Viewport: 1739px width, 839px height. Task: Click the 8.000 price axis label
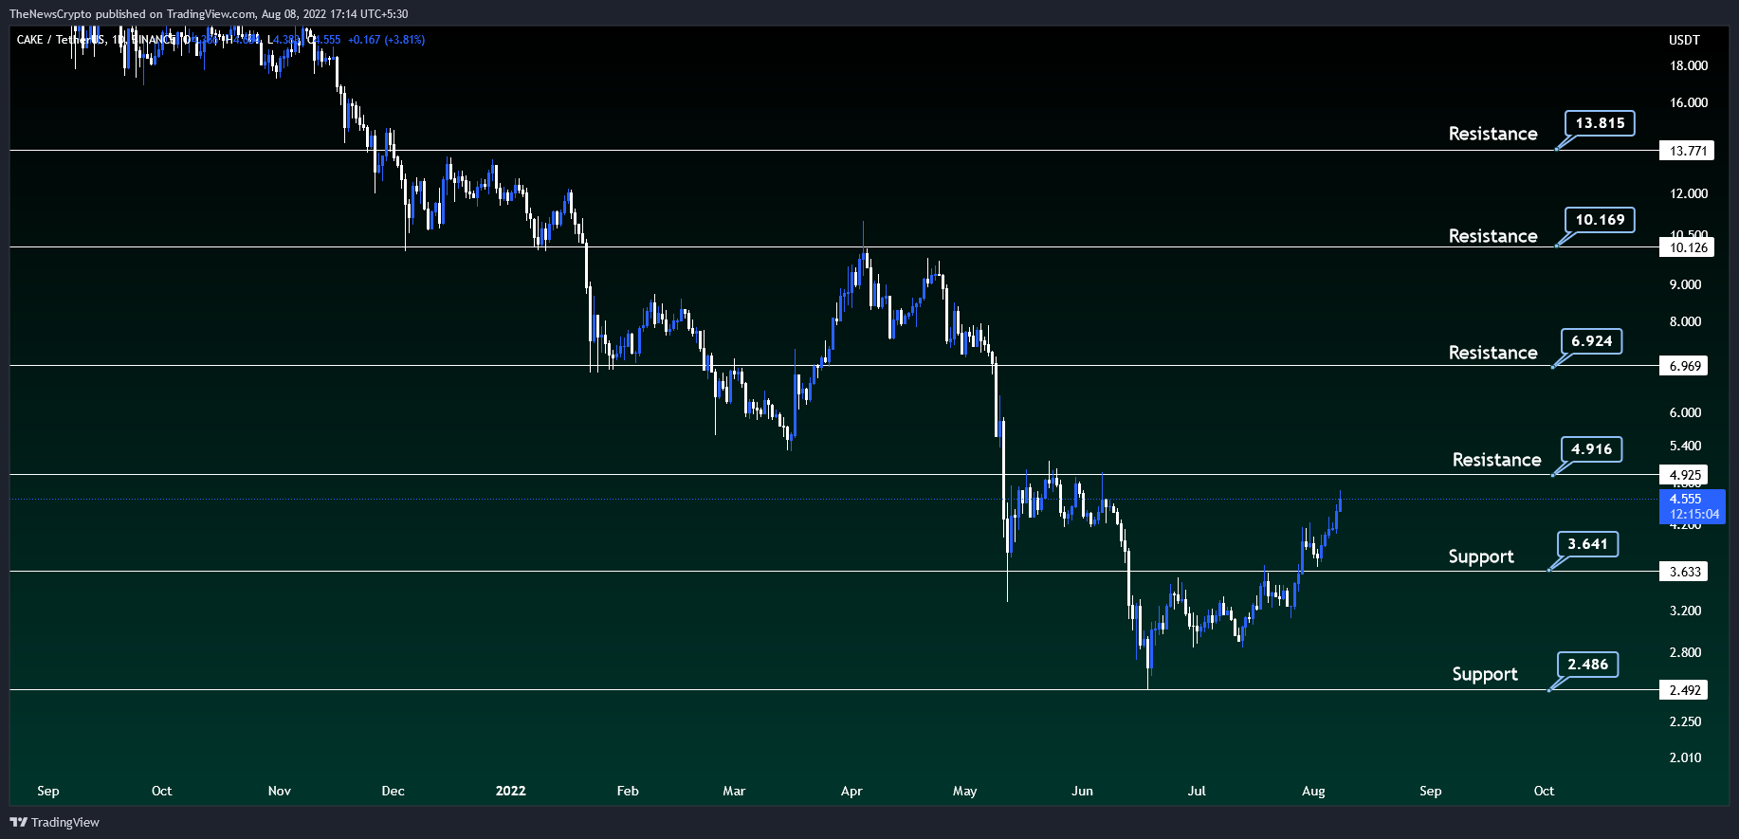click(x=1685, y=321)
